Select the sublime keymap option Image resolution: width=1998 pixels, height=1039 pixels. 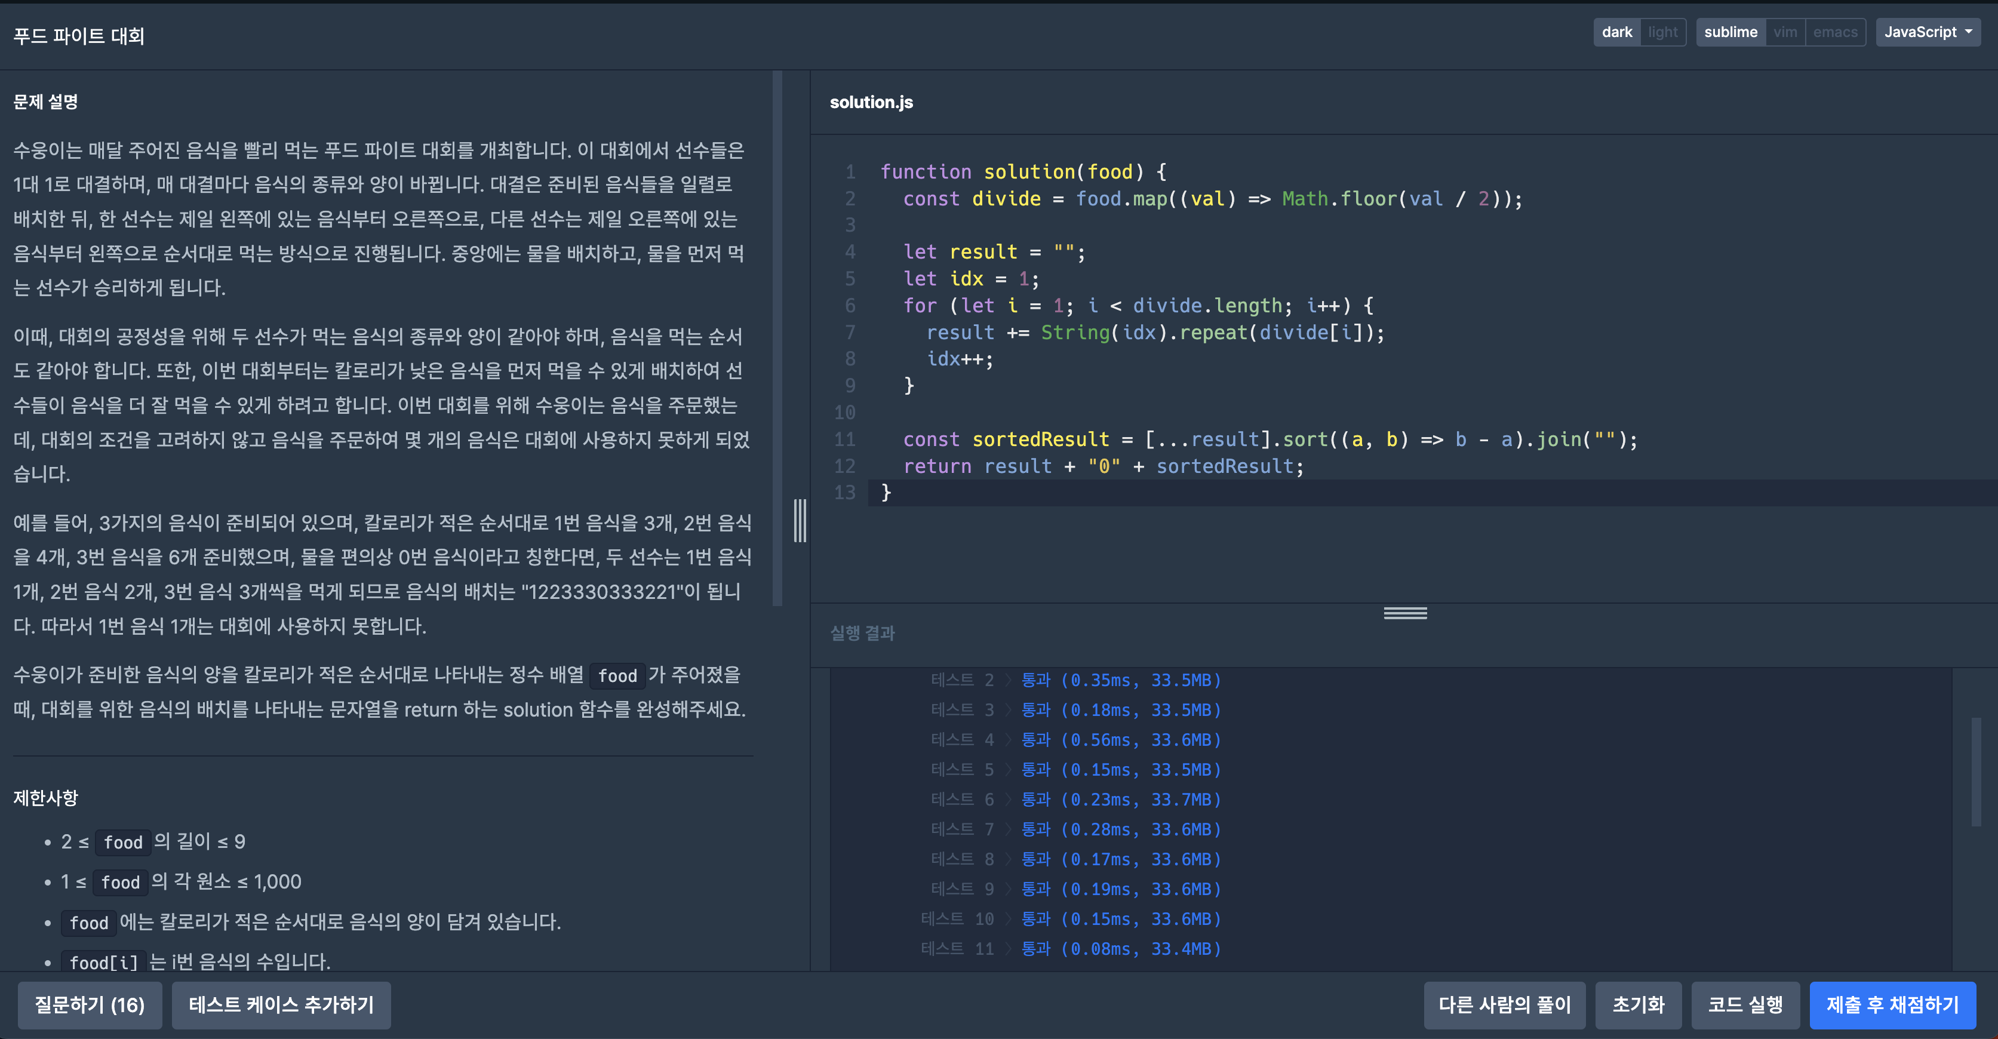pyautogui.click(x=1730, y=33)
